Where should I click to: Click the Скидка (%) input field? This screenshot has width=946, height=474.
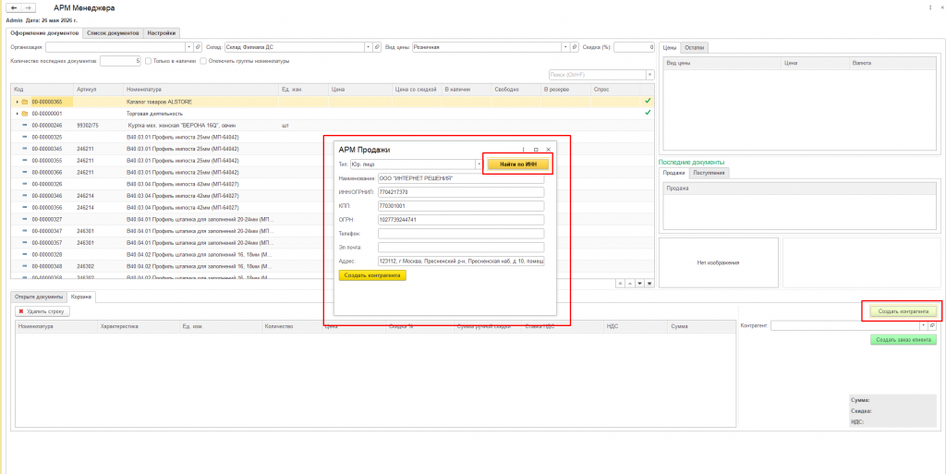(634, 46)
